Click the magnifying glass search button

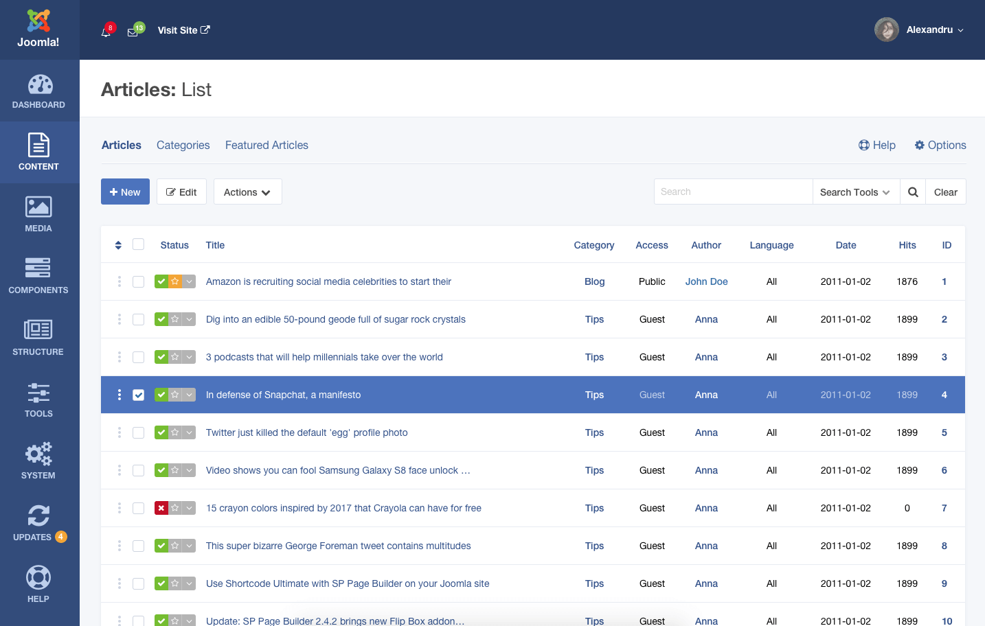click(x=913, y=192)
